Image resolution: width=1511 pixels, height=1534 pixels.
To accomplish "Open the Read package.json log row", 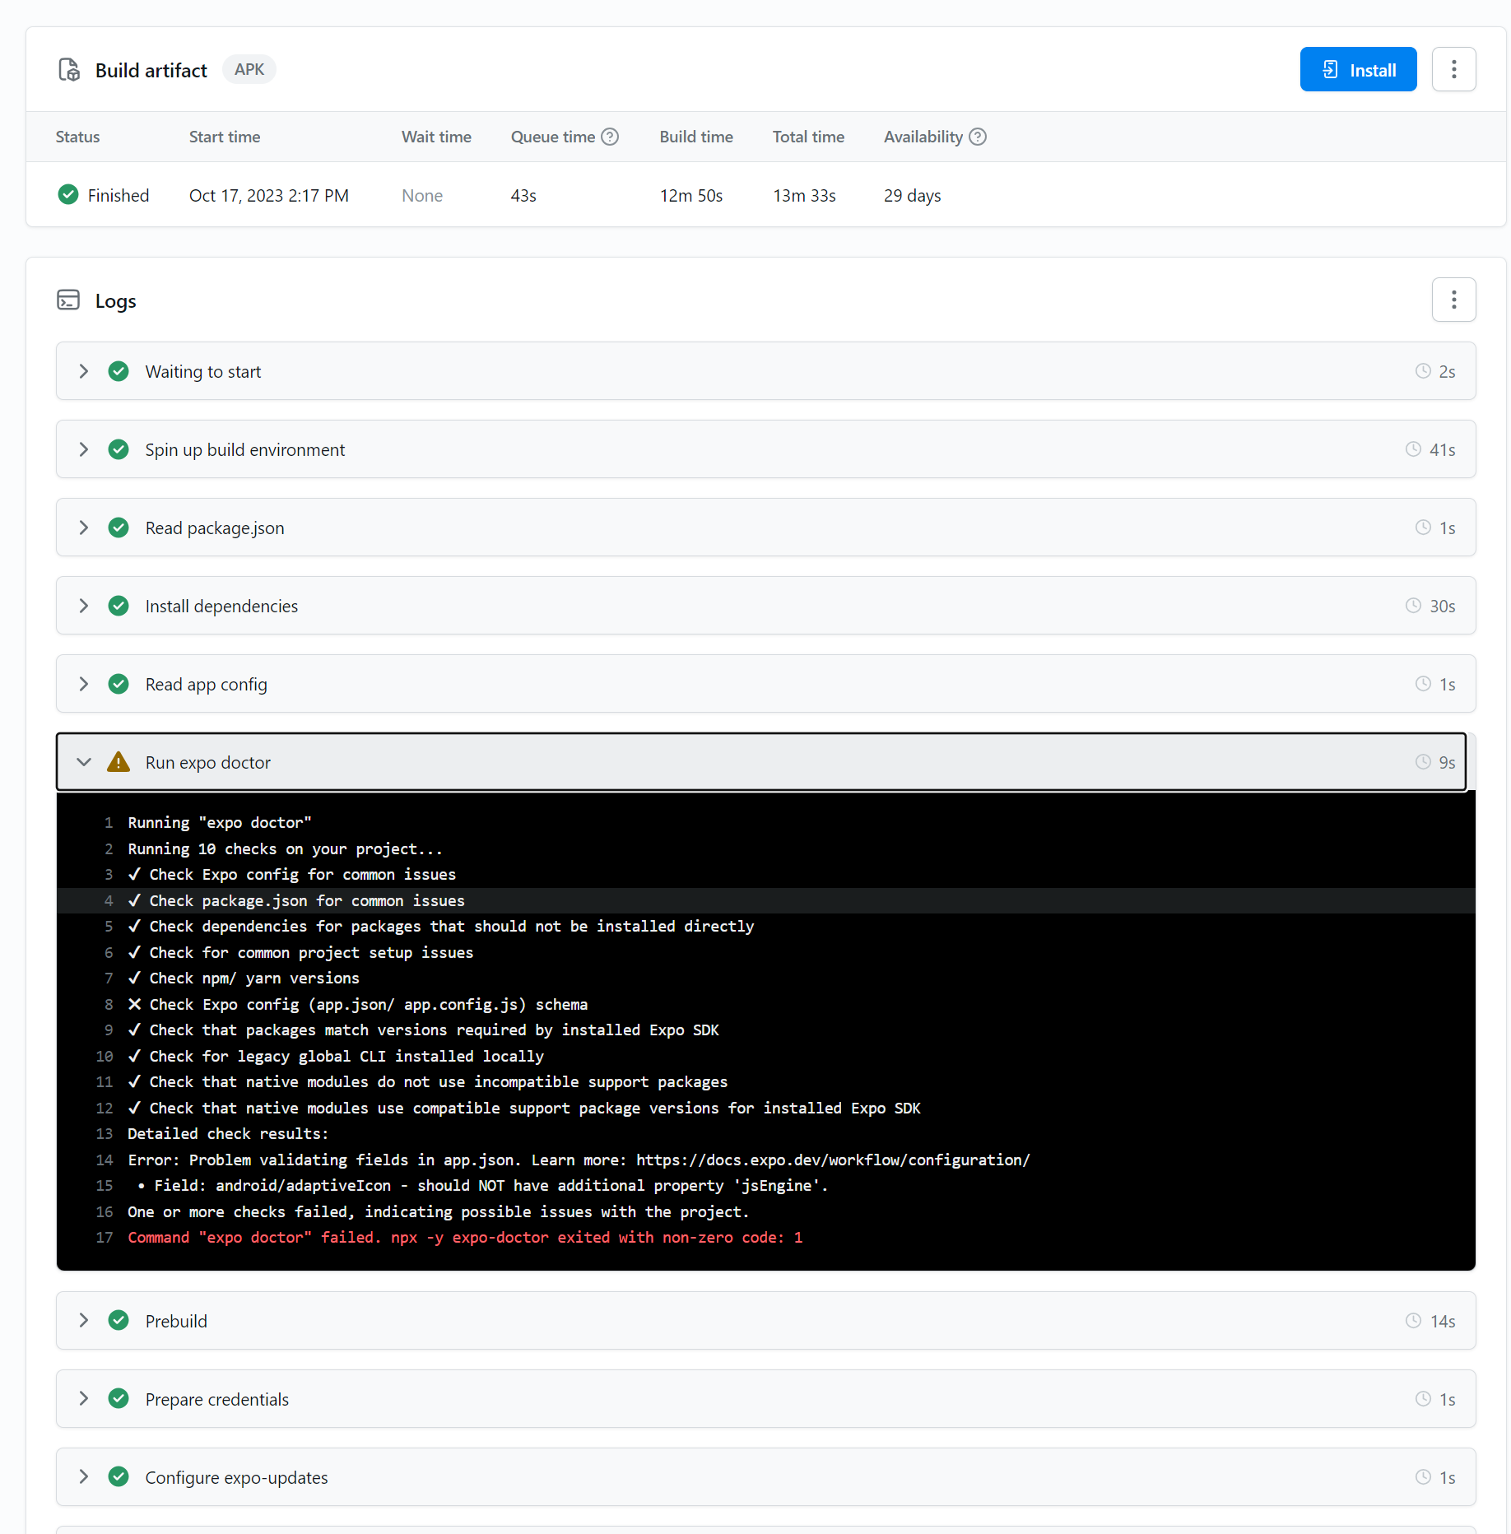I will (x=765, y=528).
